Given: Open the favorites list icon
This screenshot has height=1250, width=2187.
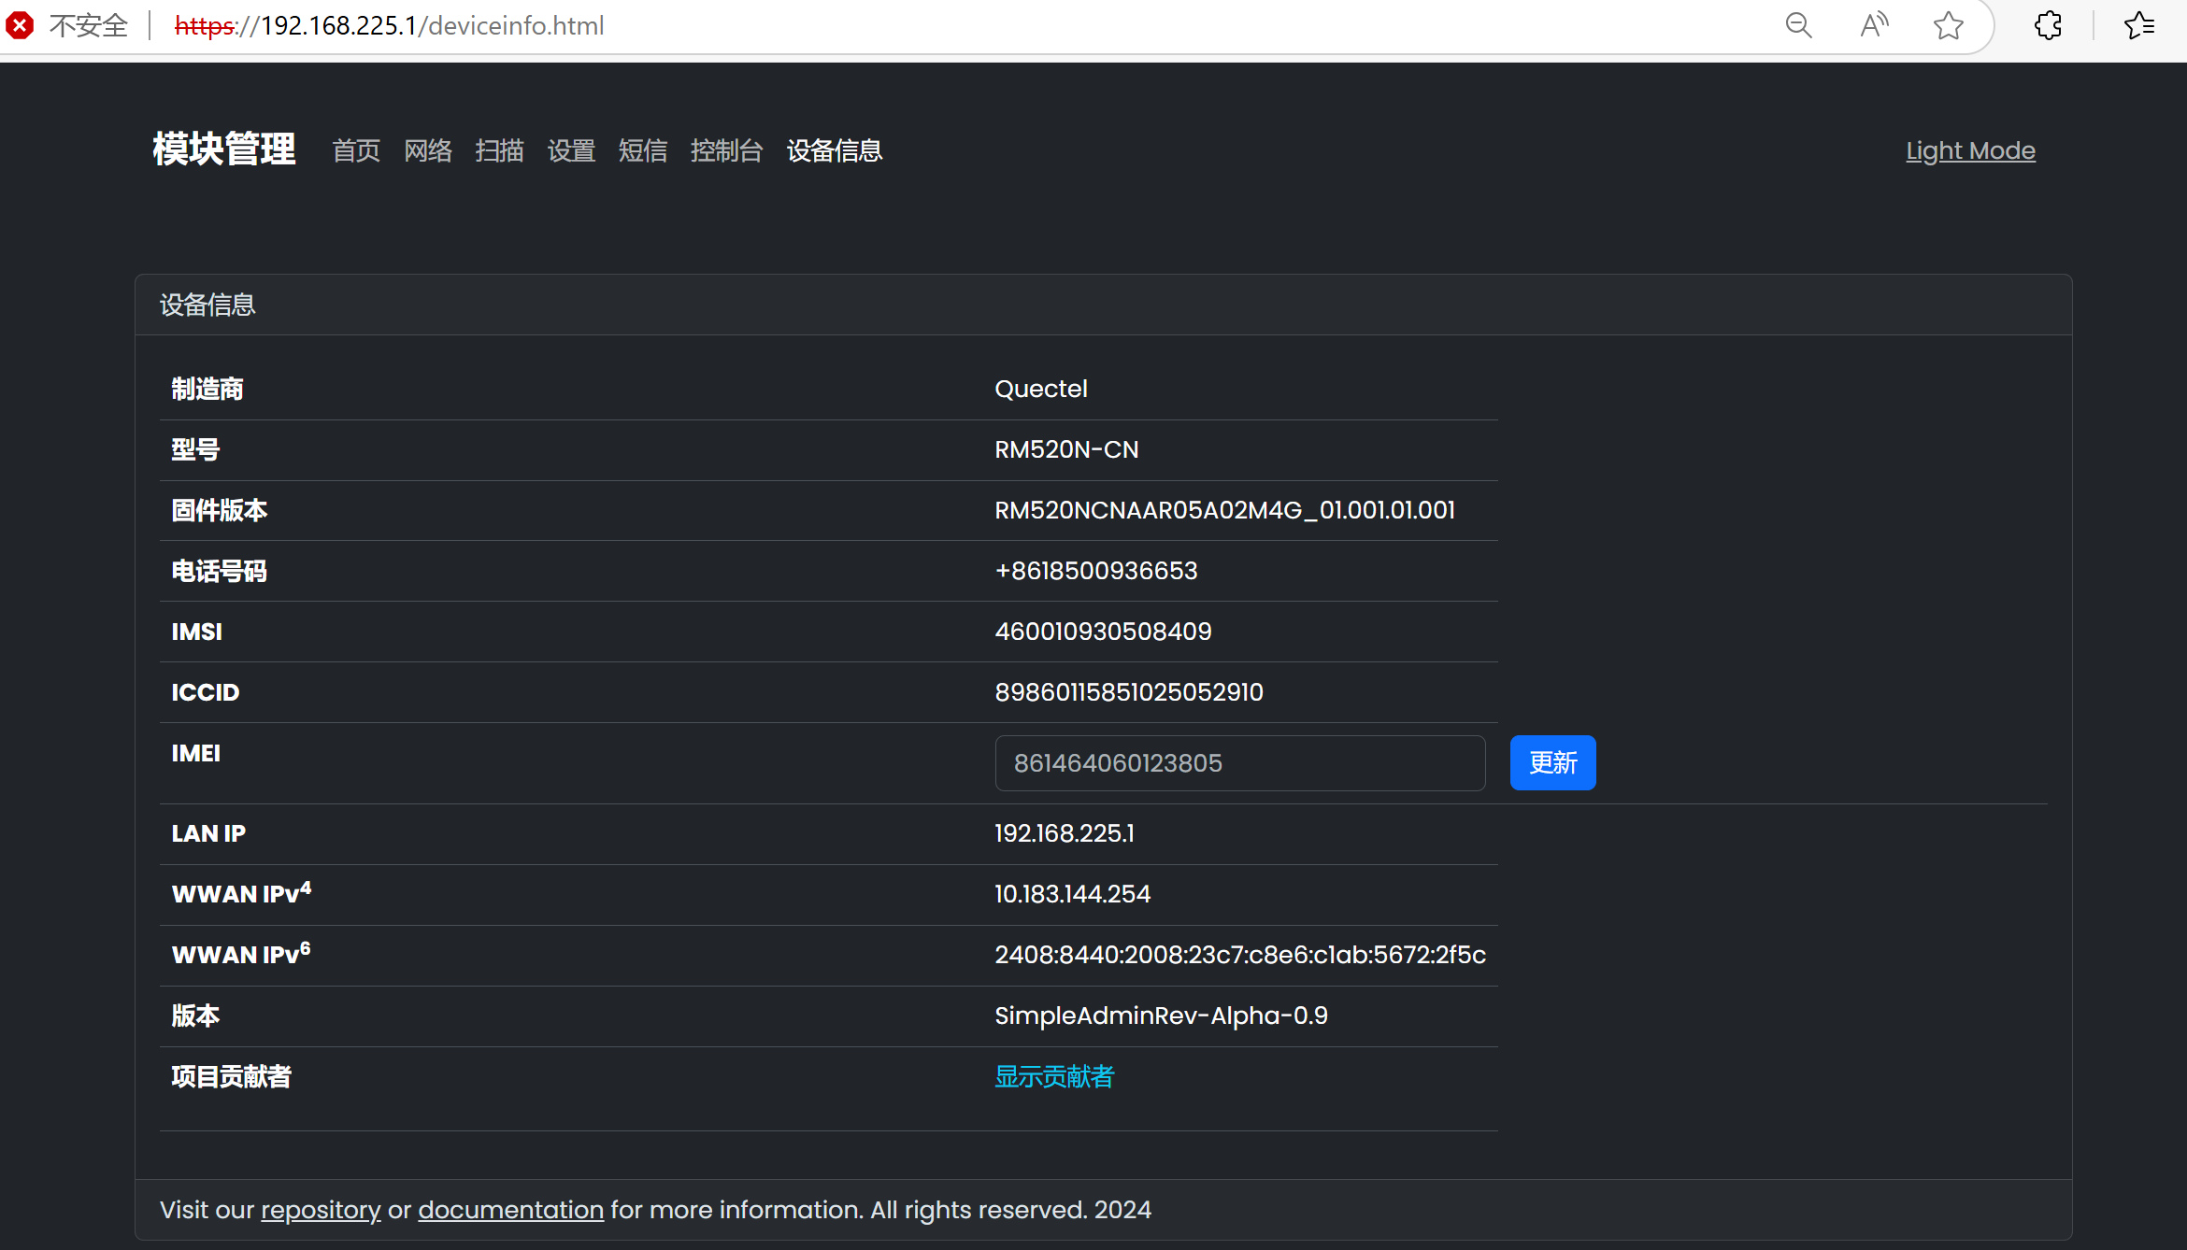Looking at the screenshot, I should pos(2139,25).
